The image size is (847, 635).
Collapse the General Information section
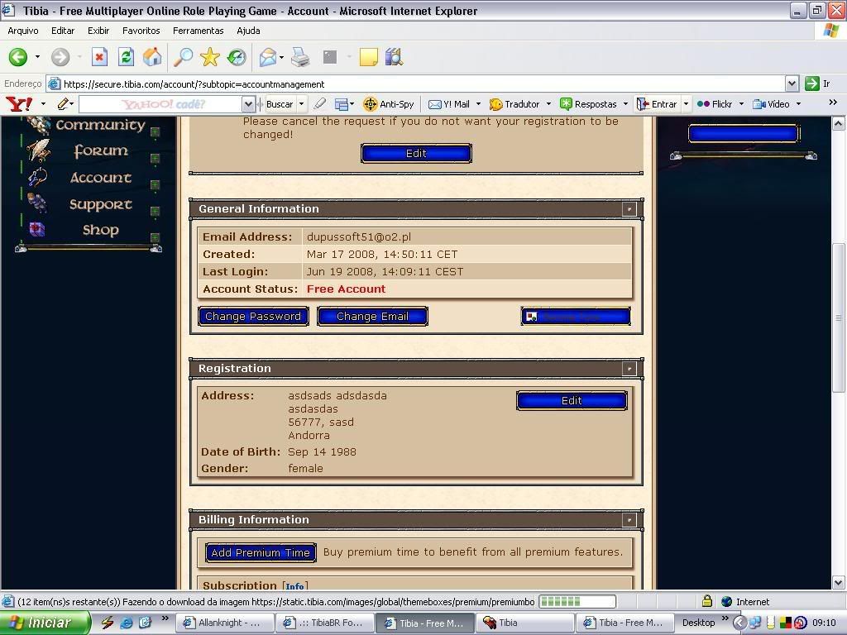[629, 209]
